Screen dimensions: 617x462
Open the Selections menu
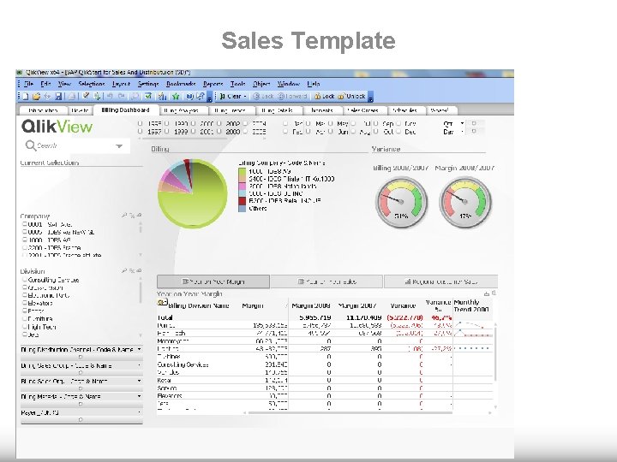coord(92,84)
